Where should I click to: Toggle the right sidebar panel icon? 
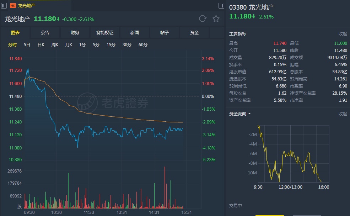tap(221, 6)
